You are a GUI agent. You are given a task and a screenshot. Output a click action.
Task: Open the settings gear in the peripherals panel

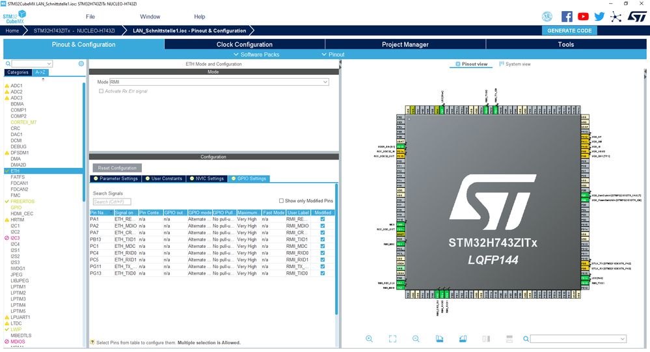81,63
